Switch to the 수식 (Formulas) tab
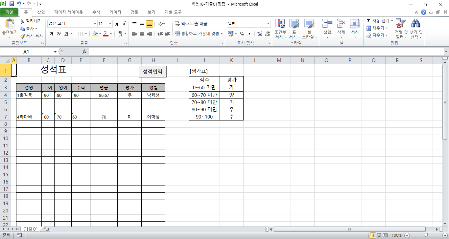The height and width of the screenshot is (239, 449). click(96, 12)
